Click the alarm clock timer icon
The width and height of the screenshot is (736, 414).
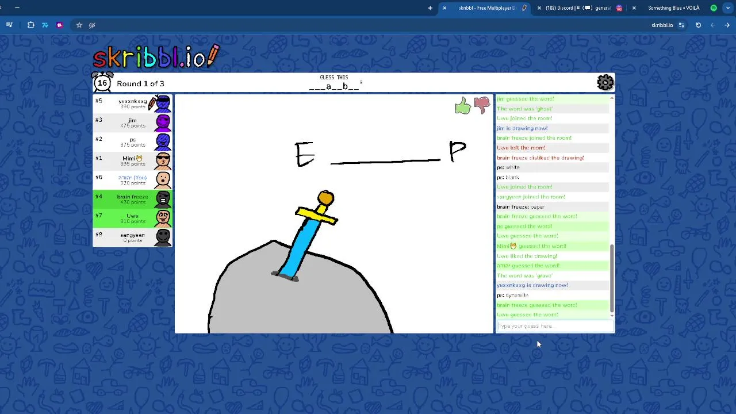click(102, 82)
